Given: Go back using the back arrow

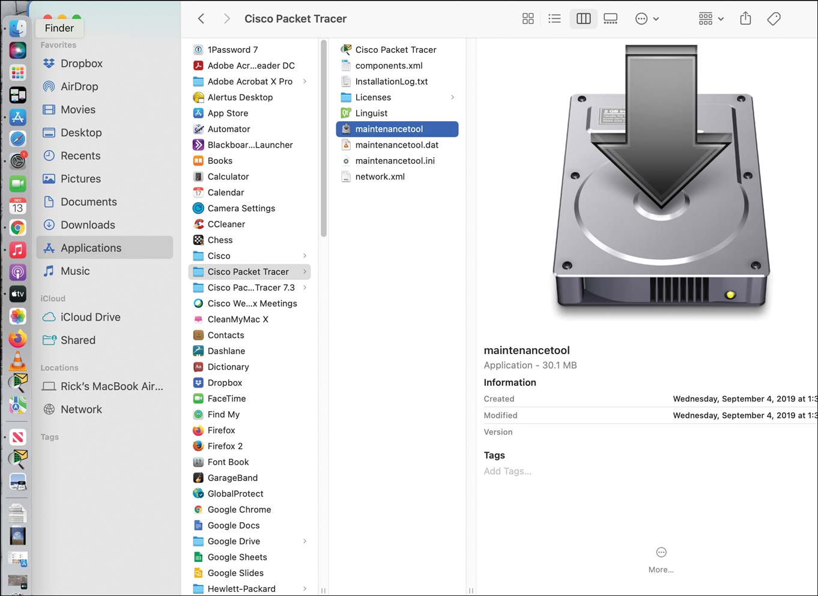Looking at the screenshot, I should [x=201, y=19].
